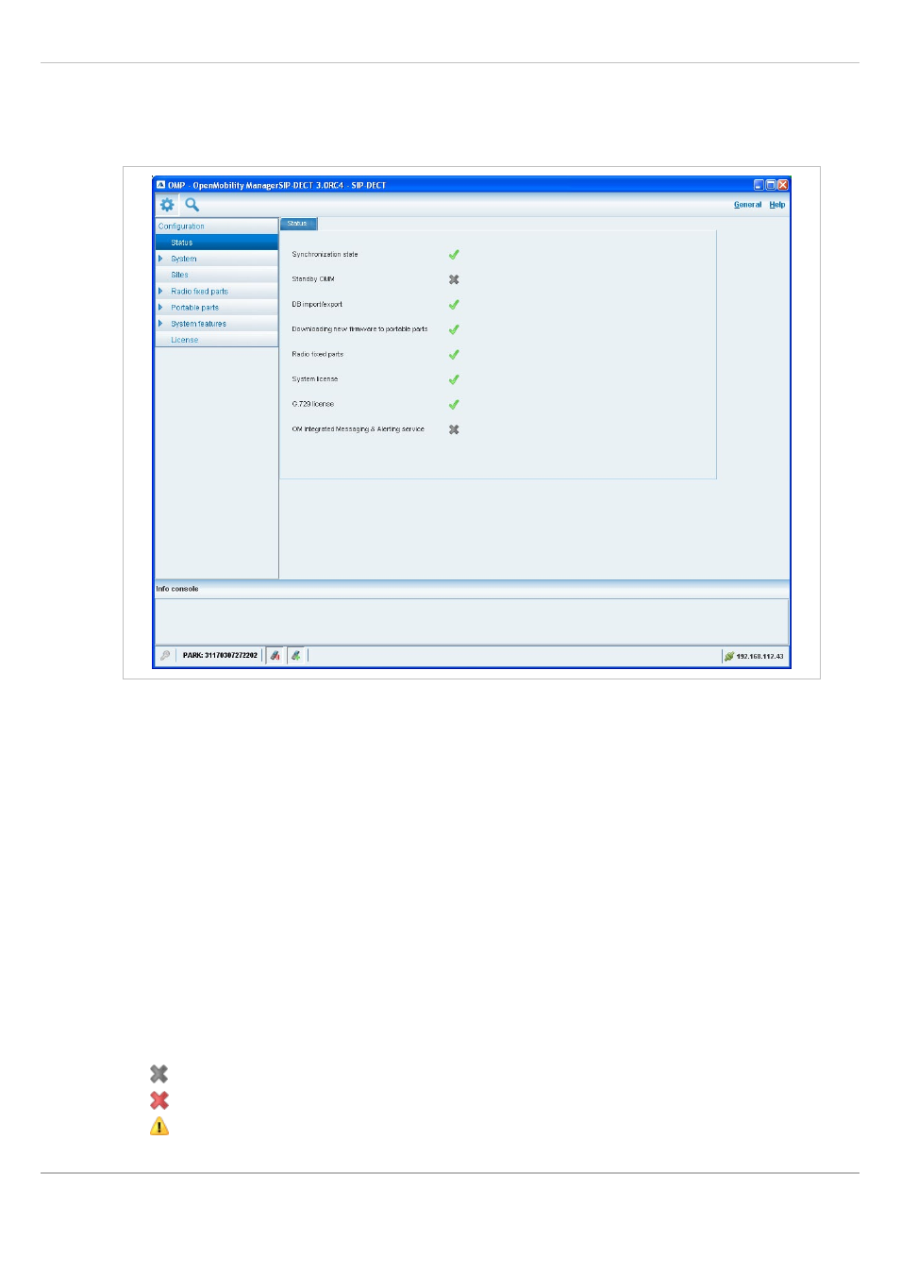
Task: Click the 192.168.112.43 address entry
Action: pyautogui.click(x=759, y=657)
